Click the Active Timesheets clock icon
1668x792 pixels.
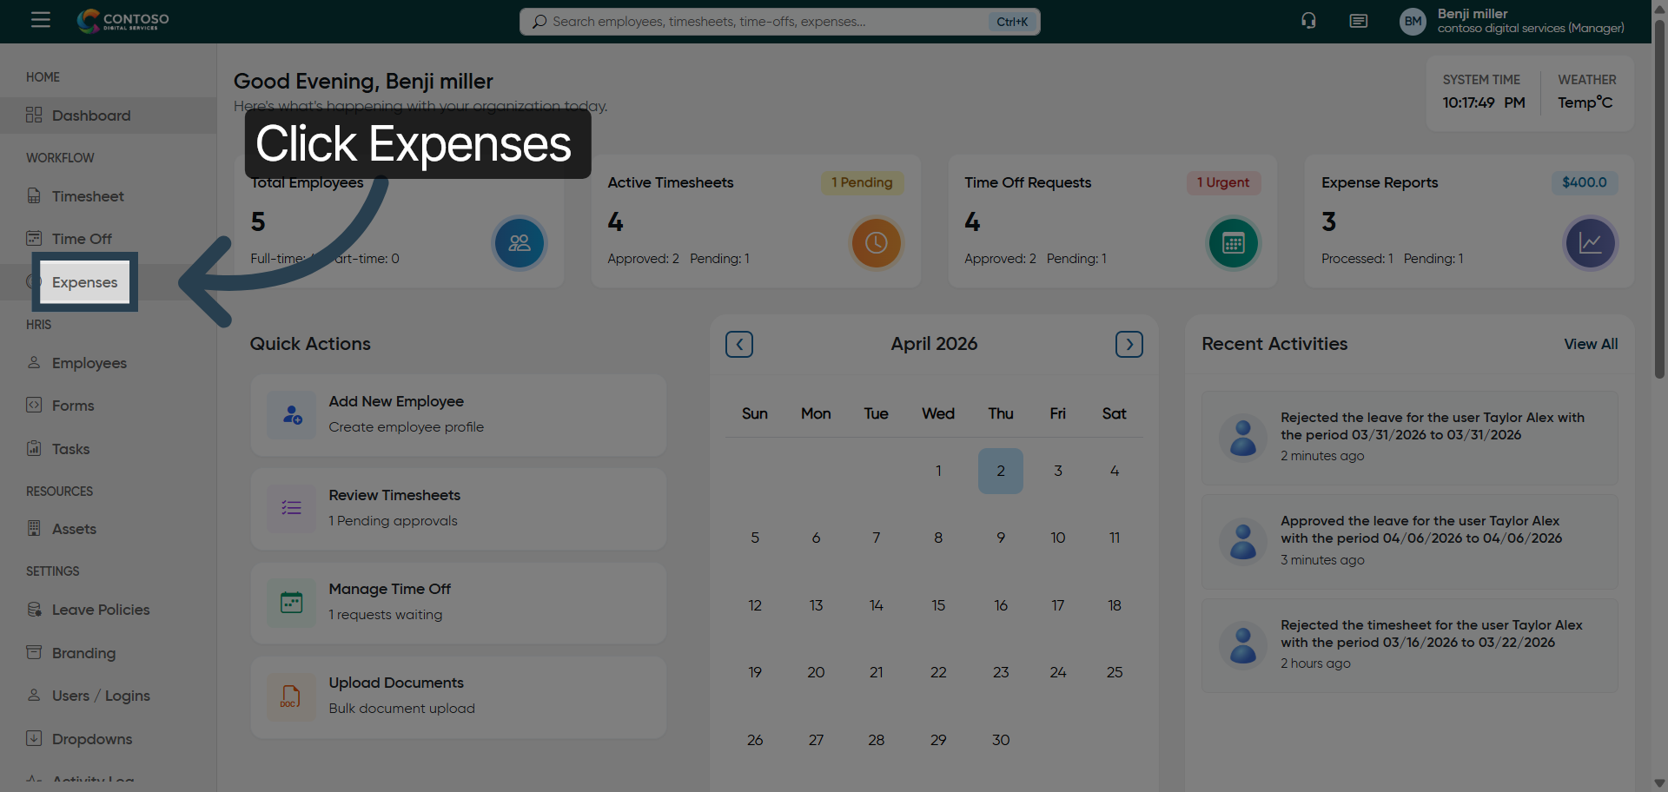pos(876,243)
